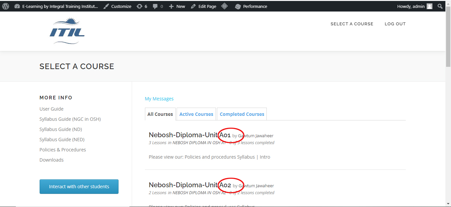Click the SELECT A COURSE page heading
Screen dimensions: 451x207
77,66
